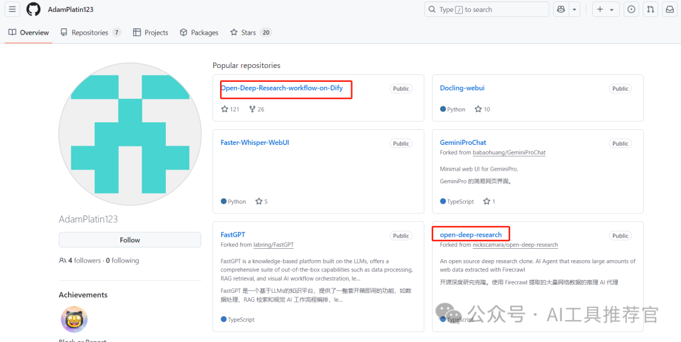
Task: Switch to the Projects tab
Action: coord(151,33)
